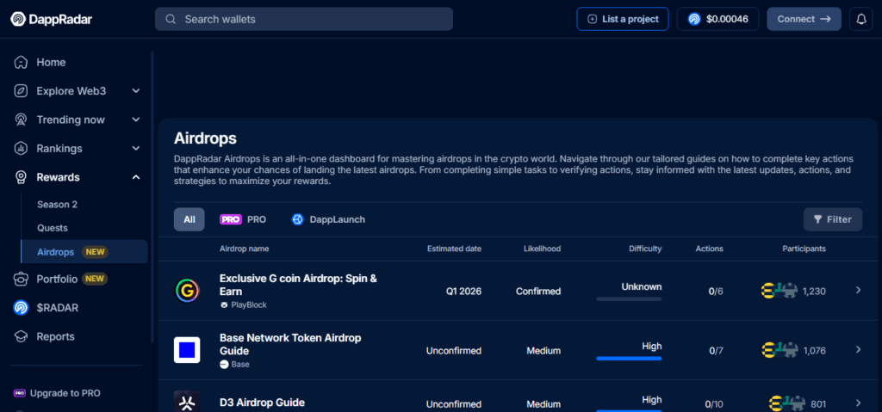Click the Trending now icon
The height and width of the screenshot is (412, 882).
(21, 120)
